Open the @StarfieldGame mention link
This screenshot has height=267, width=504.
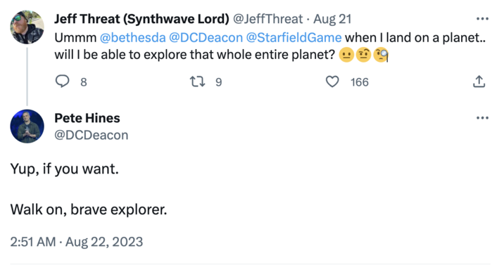click(x=294, y=37)
